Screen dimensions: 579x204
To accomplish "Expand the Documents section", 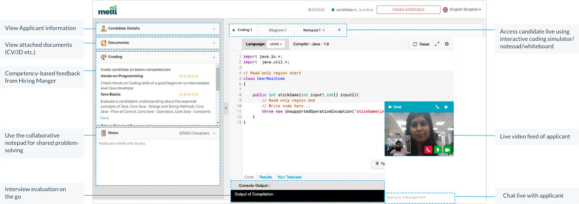I will (x=214, y=43).
